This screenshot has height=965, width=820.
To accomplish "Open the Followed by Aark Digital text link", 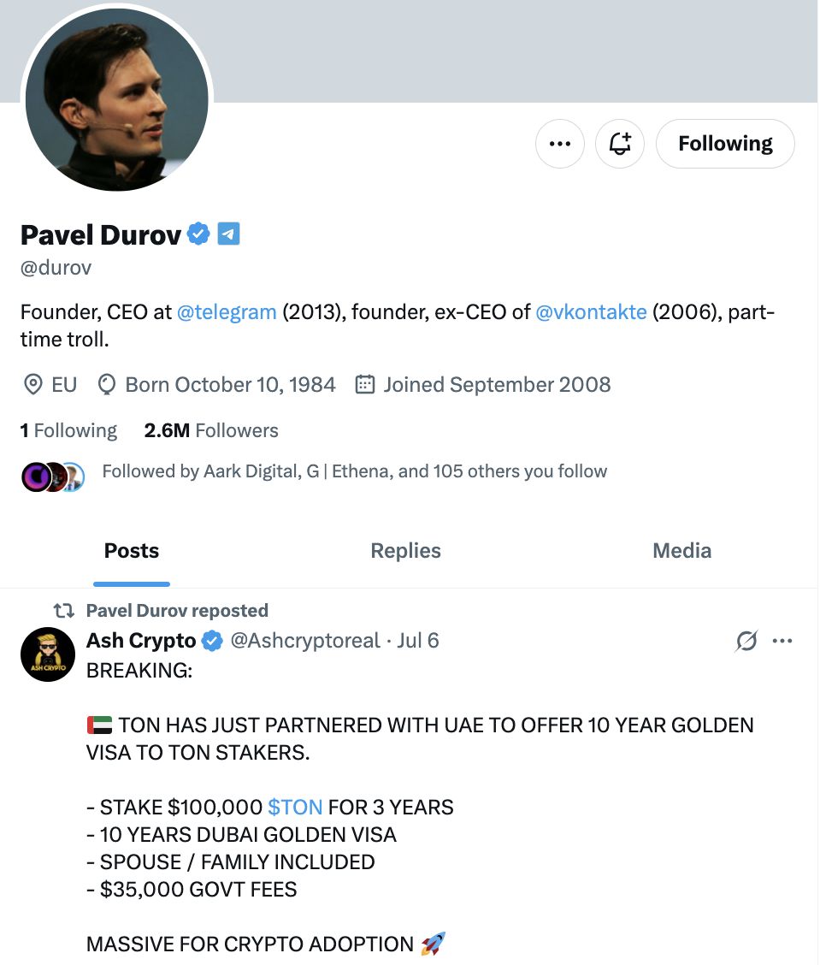I will coord(354,471).
